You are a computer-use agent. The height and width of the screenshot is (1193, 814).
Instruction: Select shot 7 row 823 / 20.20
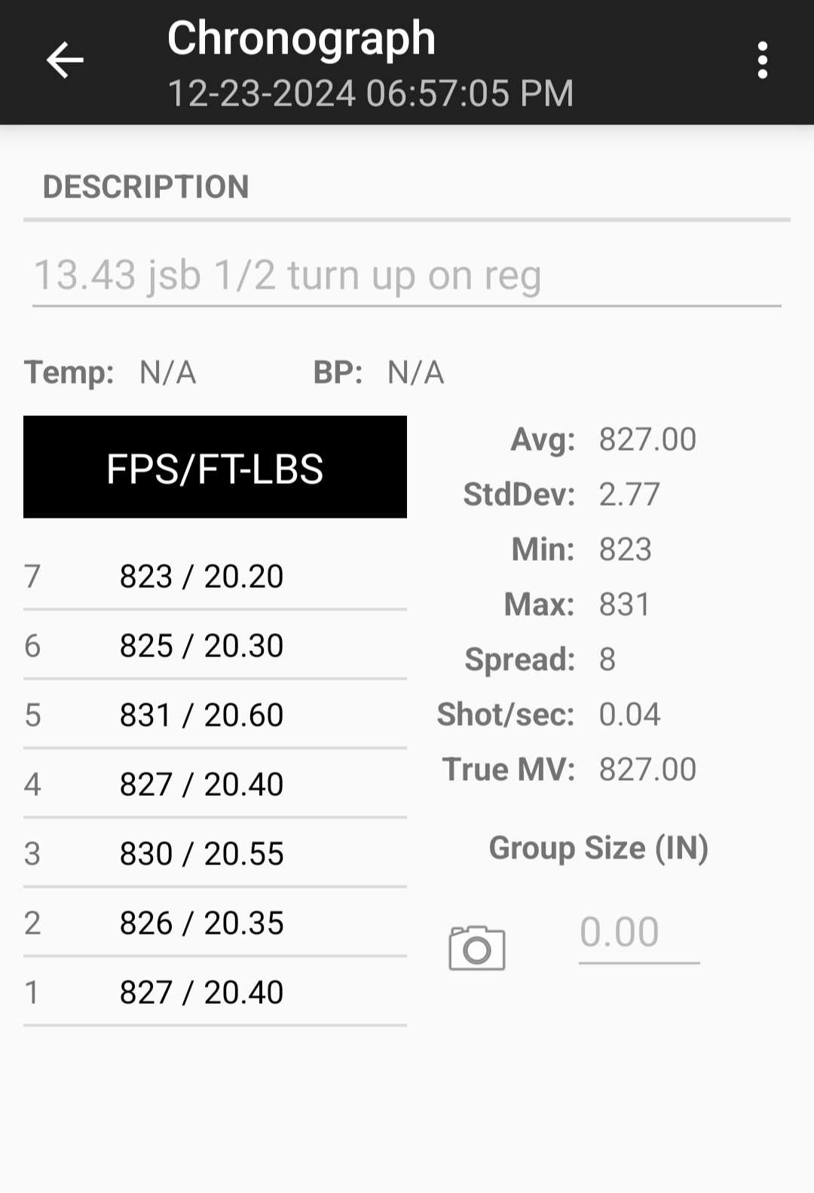click(x=215, y=577)
